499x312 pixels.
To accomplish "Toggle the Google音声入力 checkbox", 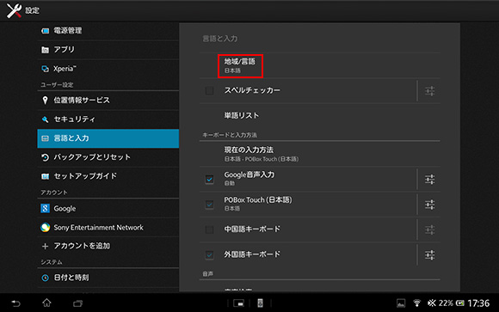I will point(209,180).
